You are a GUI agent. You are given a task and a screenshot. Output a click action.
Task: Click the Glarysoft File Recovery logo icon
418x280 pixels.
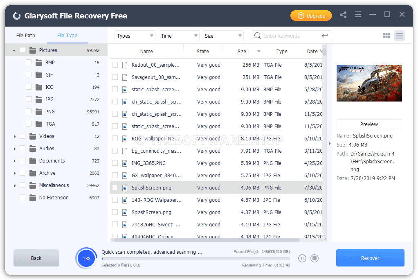(x=16, y=15)
